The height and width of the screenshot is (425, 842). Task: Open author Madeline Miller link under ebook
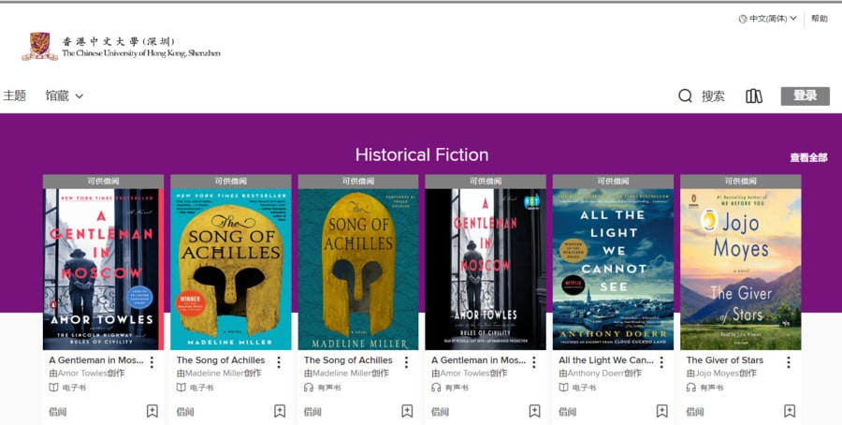tap(214, 374)
